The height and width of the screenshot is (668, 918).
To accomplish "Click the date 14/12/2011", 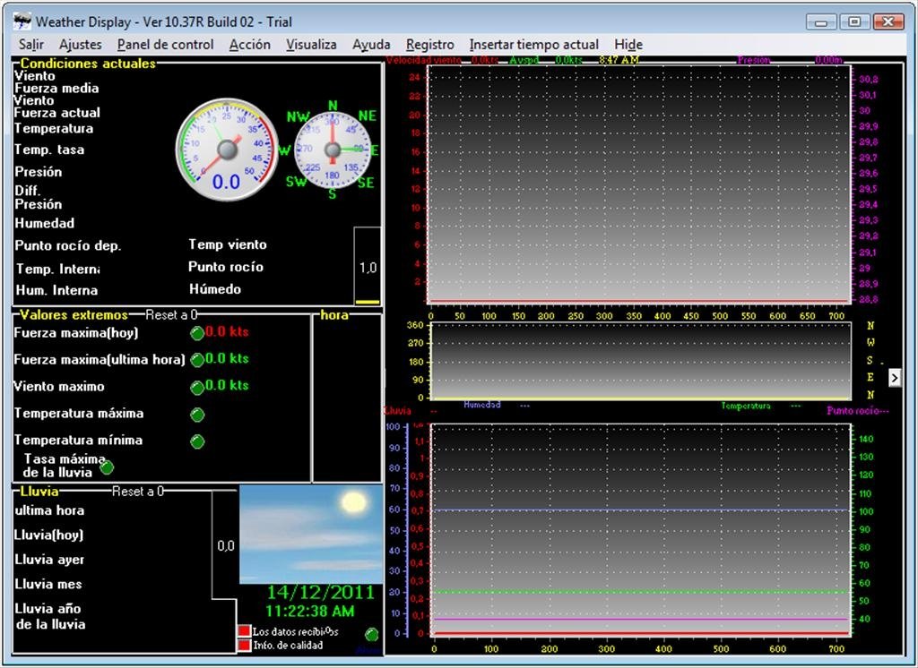I will (320, 592).
